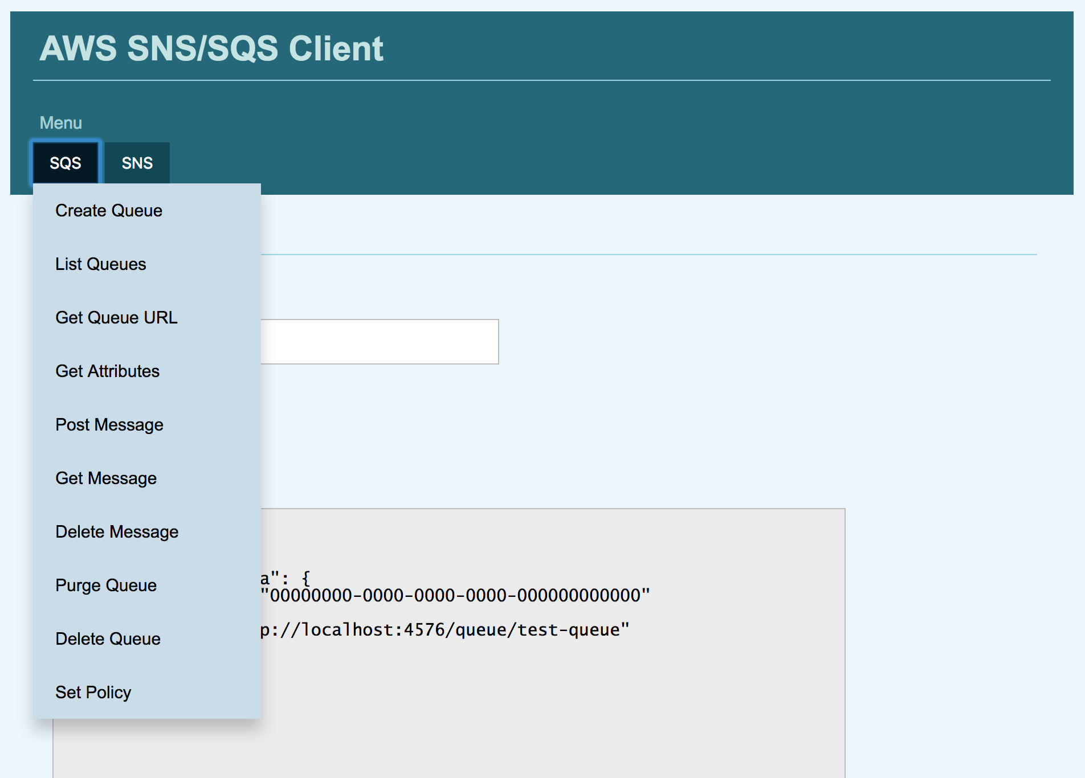Collapse the SQS dropdown menu

pyautogui.click(x=66, y=163)
